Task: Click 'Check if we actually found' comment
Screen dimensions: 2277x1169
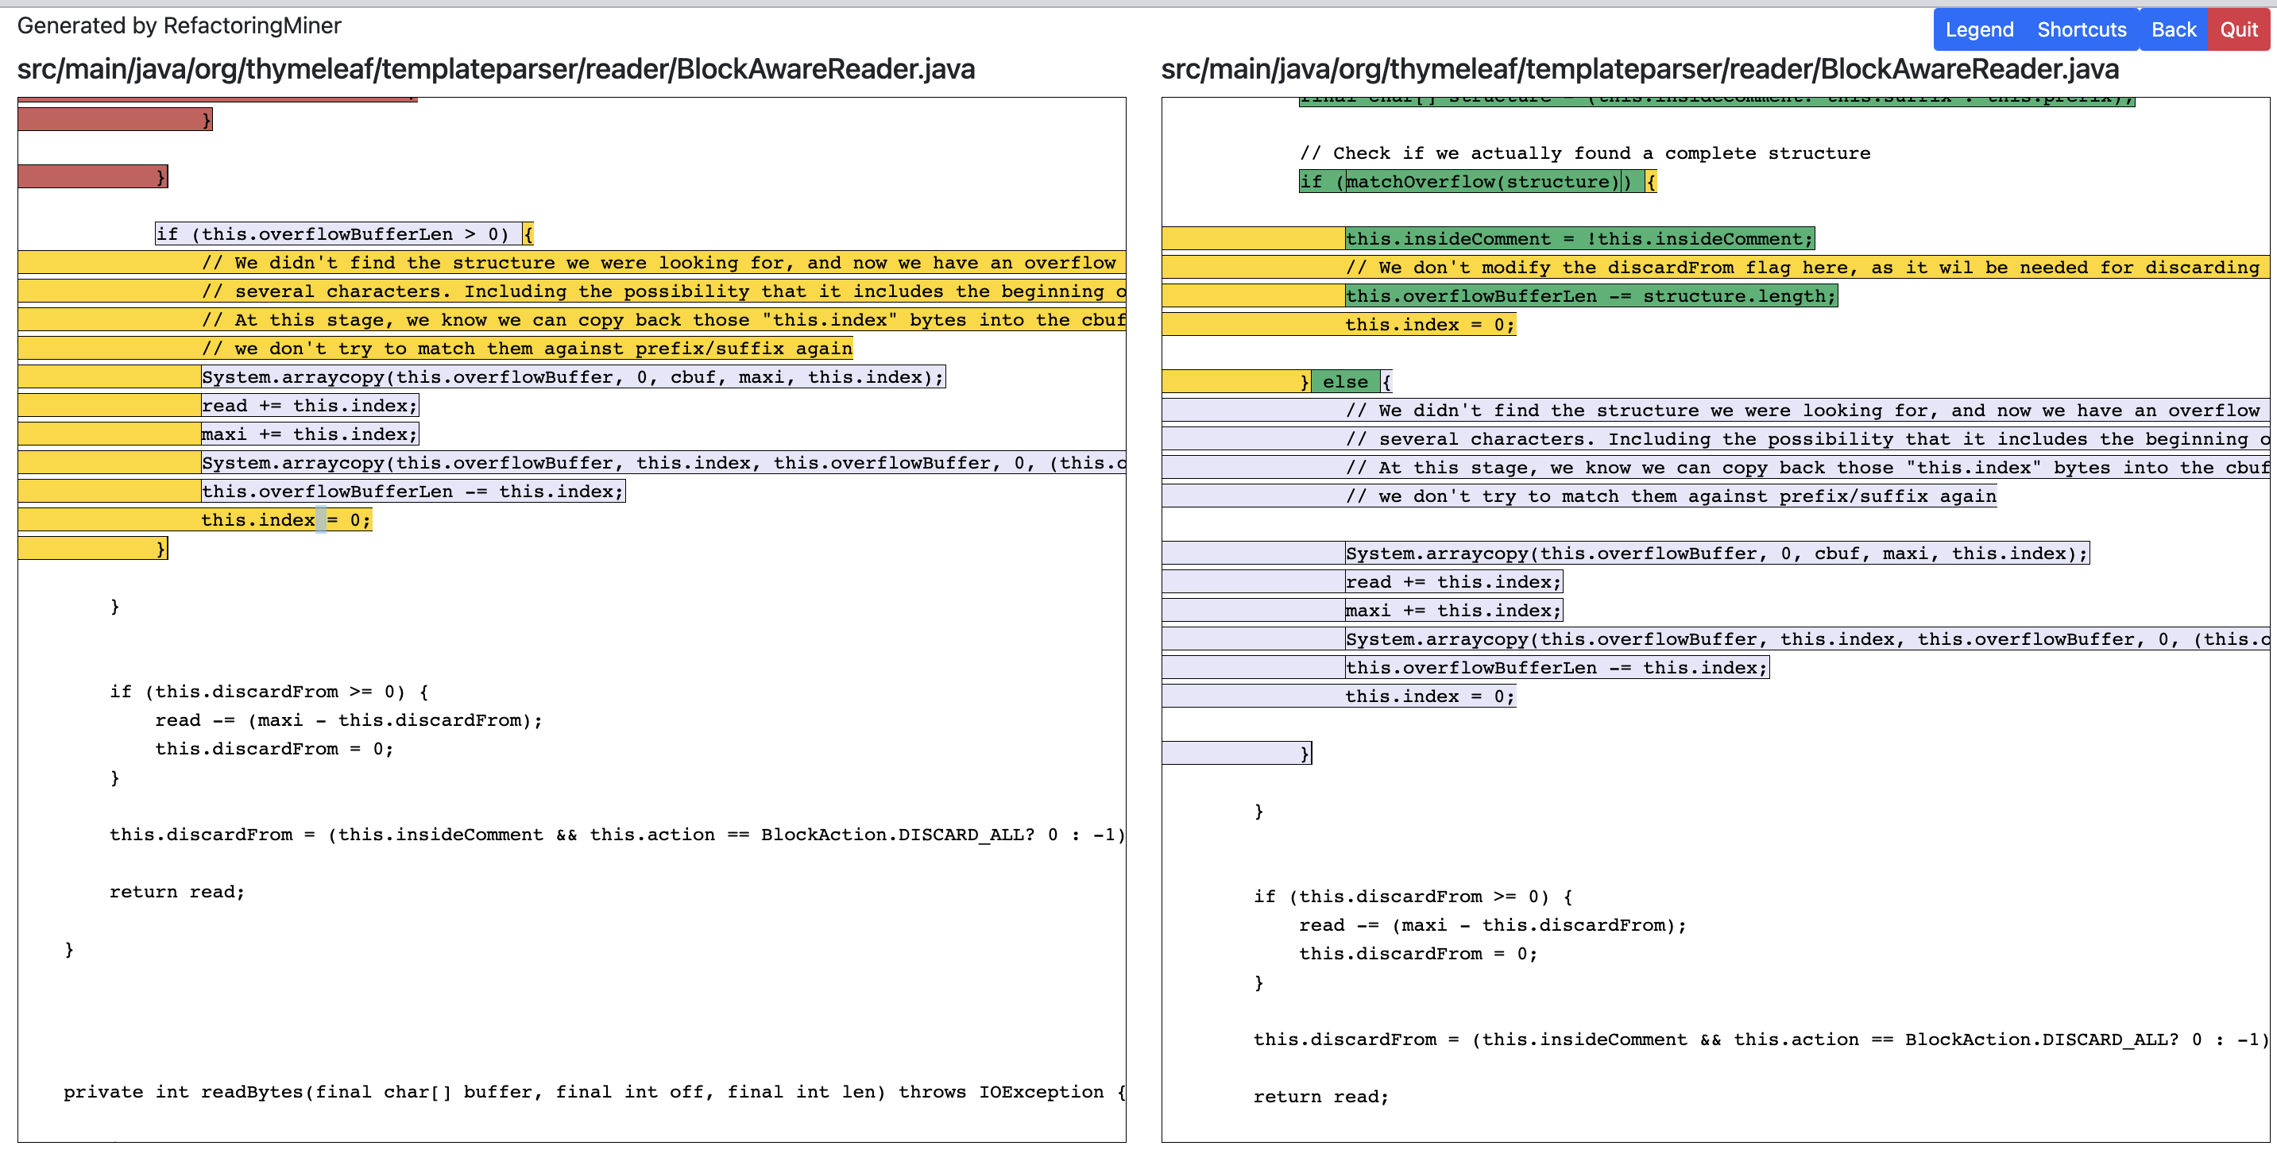Action: (1585, 152)
